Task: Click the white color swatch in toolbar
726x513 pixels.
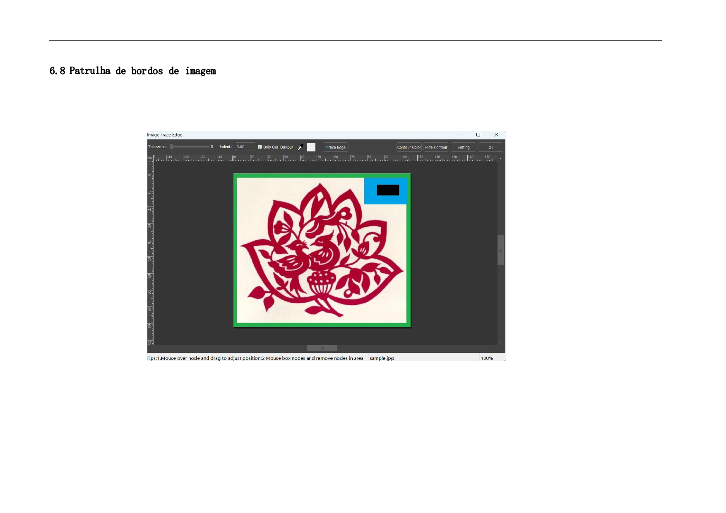Action: [x=311, y=147]
